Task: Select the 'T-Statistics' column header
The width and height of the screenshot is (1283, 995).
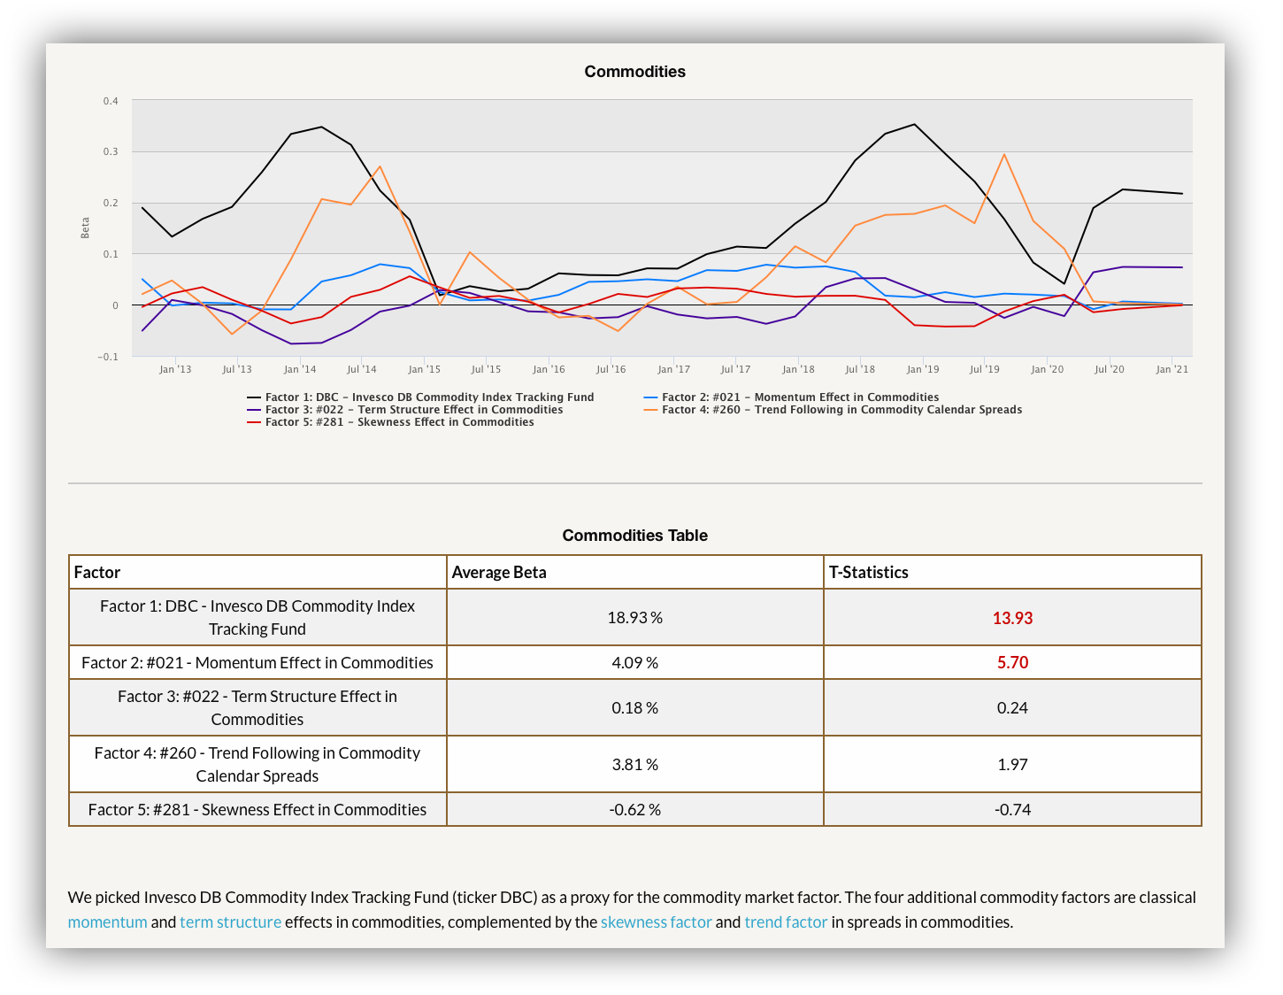Action: click(x=1012, y=572)
